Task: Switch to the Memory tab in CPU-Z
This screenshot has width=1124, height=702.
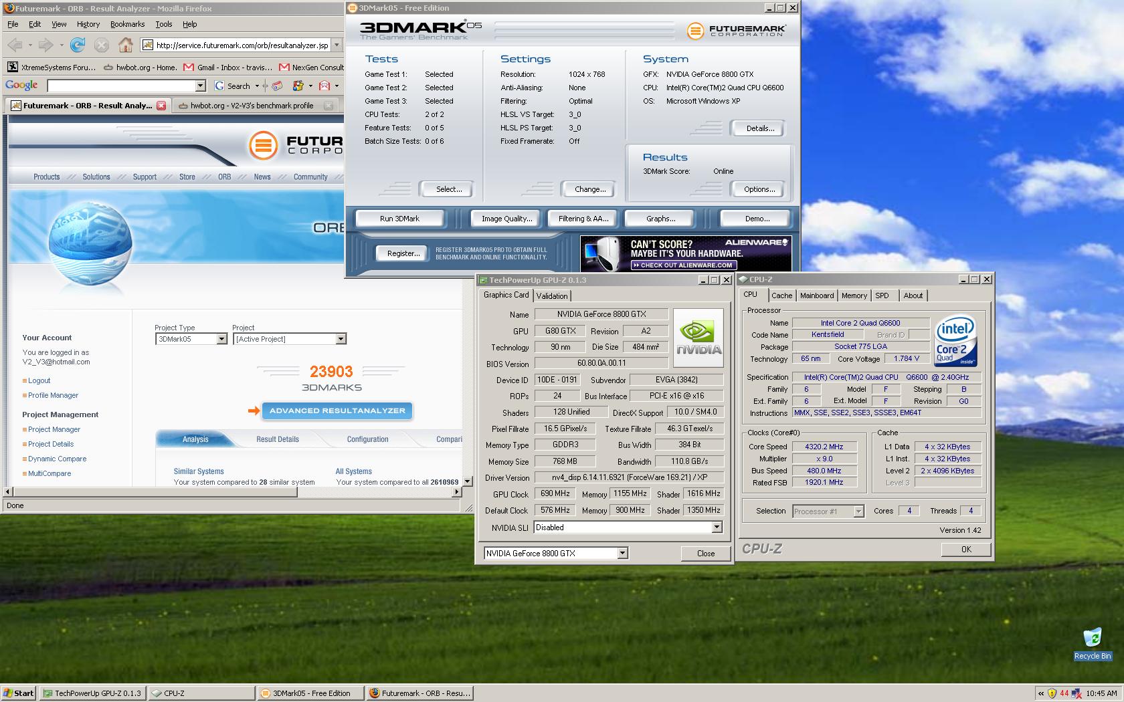Action: point(854,296)
